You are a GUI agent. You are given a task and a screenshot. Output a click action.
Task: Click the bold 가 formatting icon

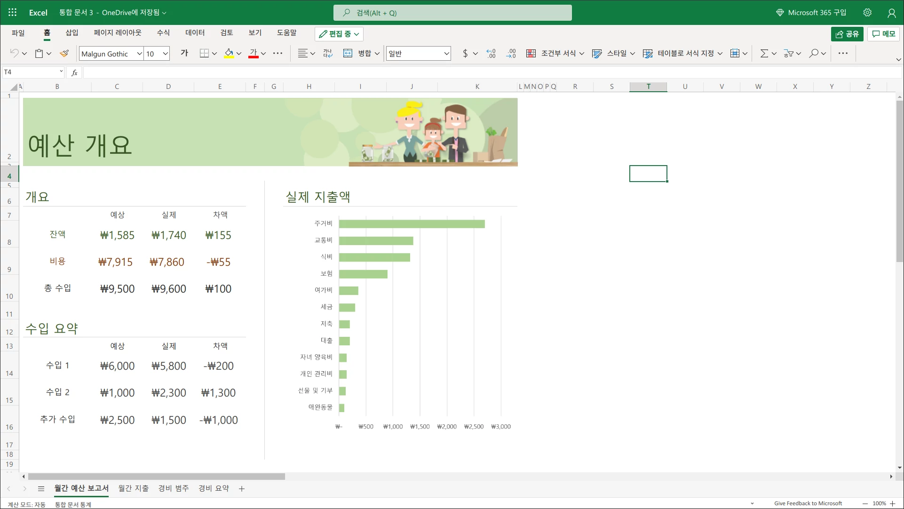pyautogui.click(x=184, y=54)
